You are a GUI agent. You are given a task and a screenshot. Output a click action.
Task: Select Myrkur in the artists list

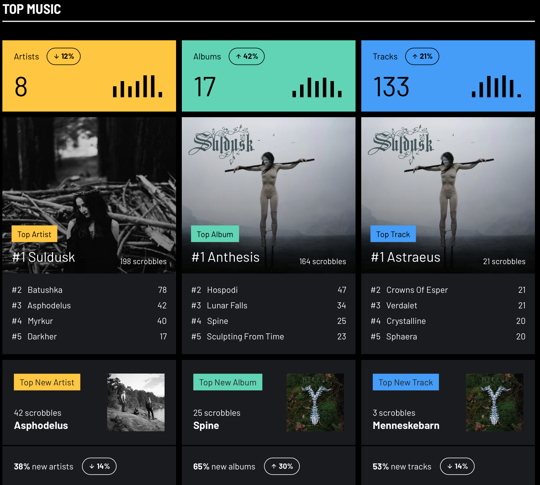point(40,321)
